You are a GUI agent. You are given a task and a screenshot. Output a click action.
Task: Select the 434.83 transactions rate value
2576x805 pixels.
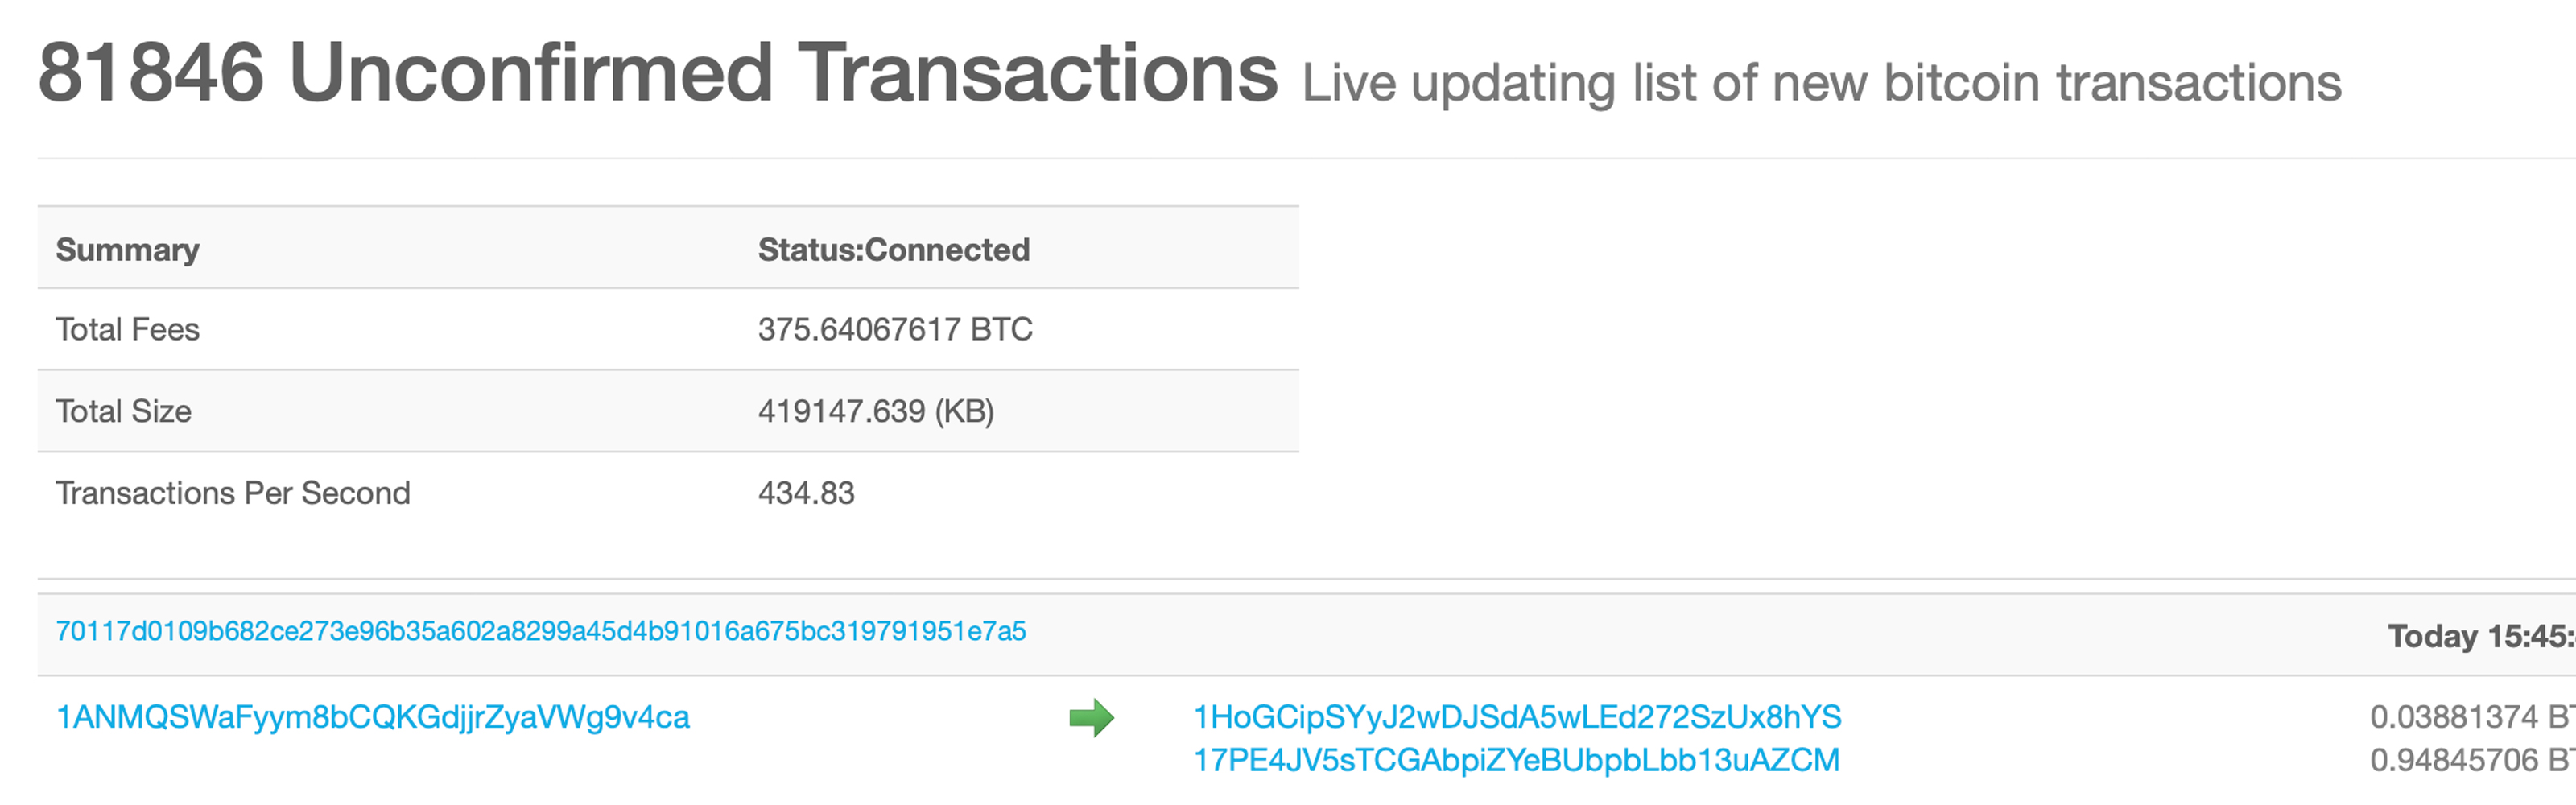tap(806, 493)
